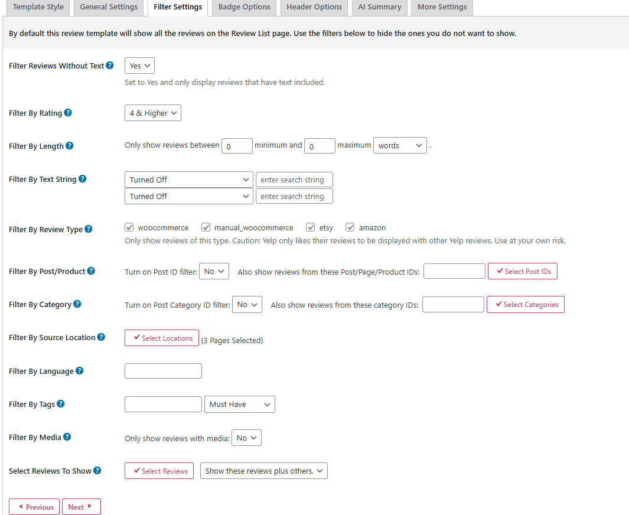Toggle the etsy review type checkbox

311,227
